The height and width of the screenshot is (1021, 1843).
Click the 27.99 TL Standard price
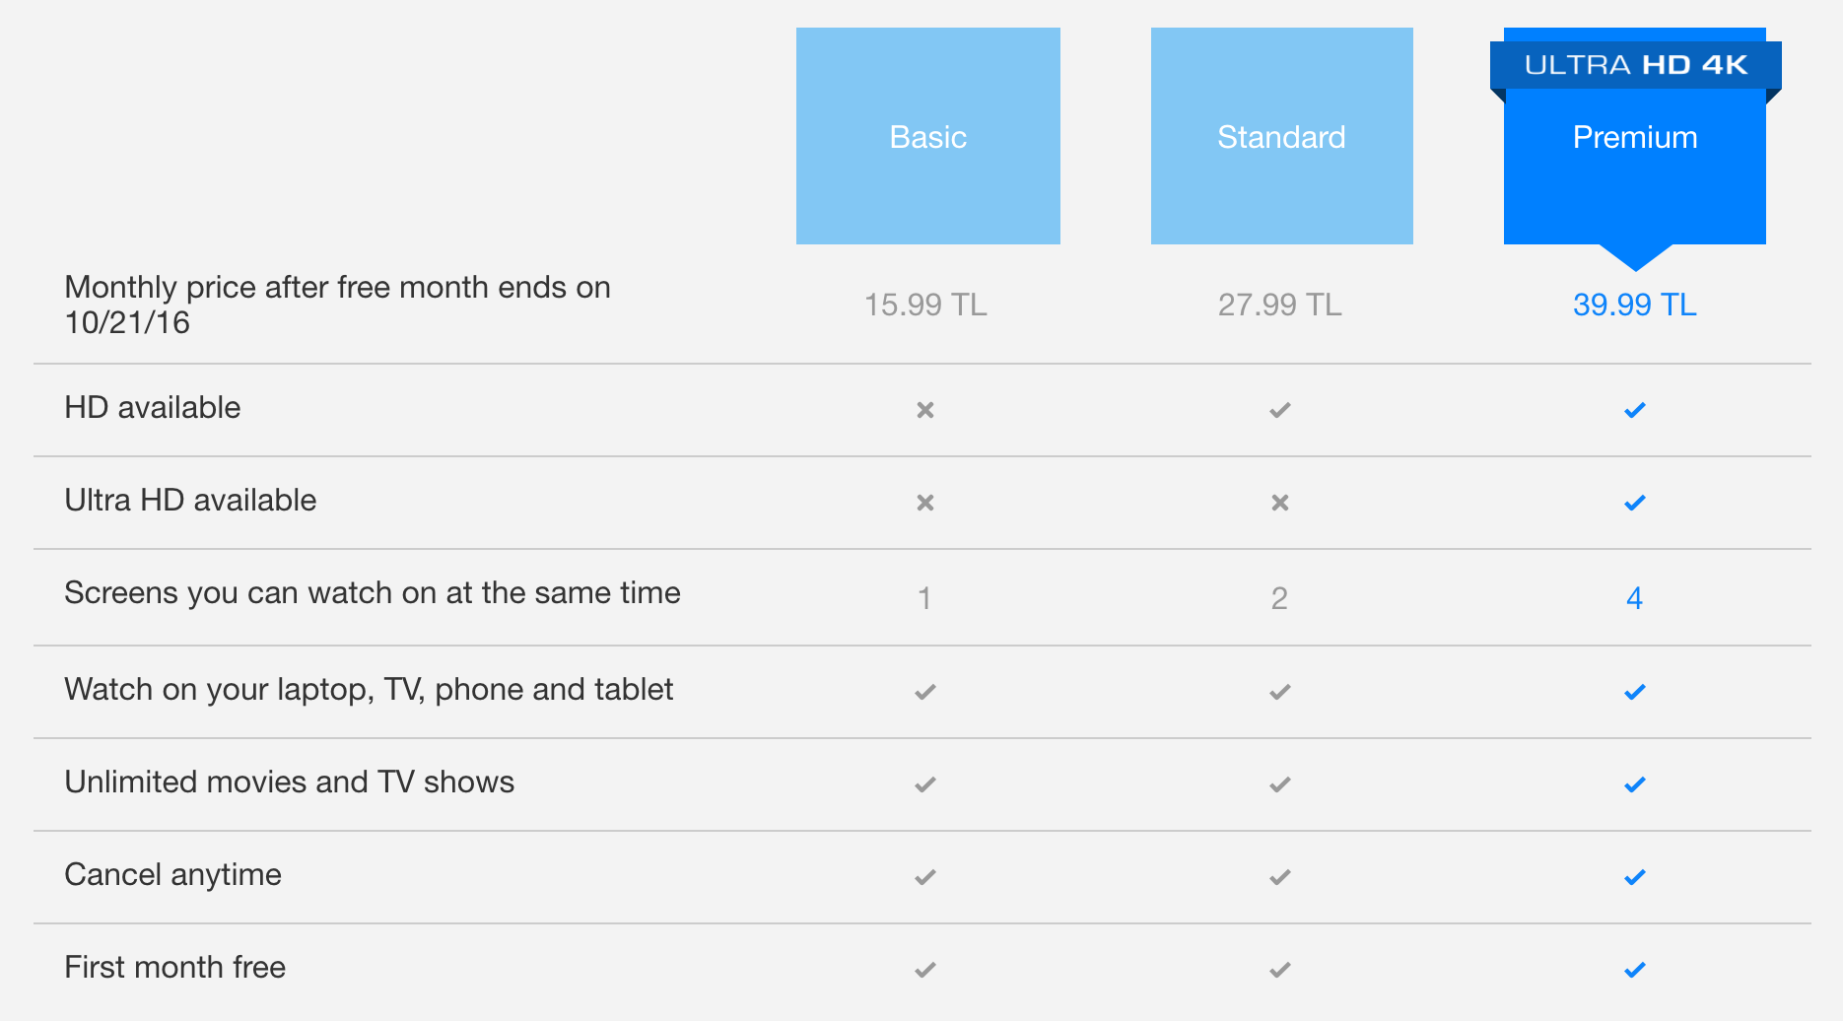point(1280,305)
